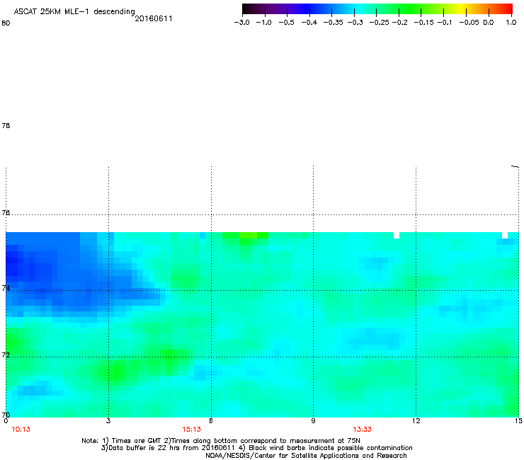Select the date label 20160611
Viewport: 524px width, 460px height.
pyautogui.click(x=154, y=18)
